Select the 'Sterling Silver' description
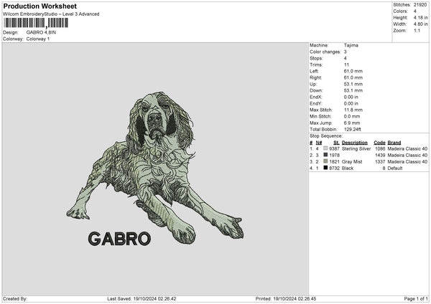Screen dimensions: 431x304 pos(356,148)
